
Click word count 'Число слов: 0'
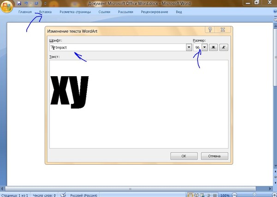point(44,195)
